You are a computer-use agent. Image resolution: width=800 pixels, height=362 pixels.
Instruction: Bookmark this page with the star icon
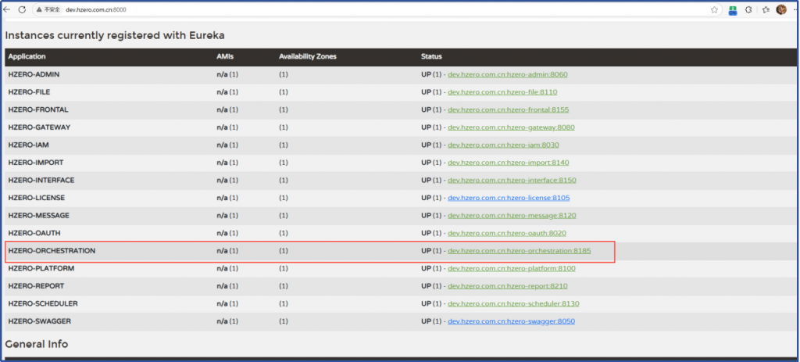714,9
